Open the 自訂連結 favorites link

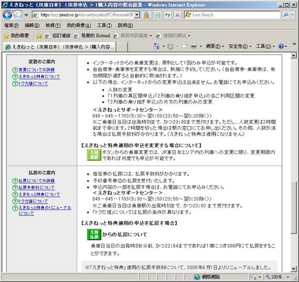pyautogui.click(x=58, y=36)
